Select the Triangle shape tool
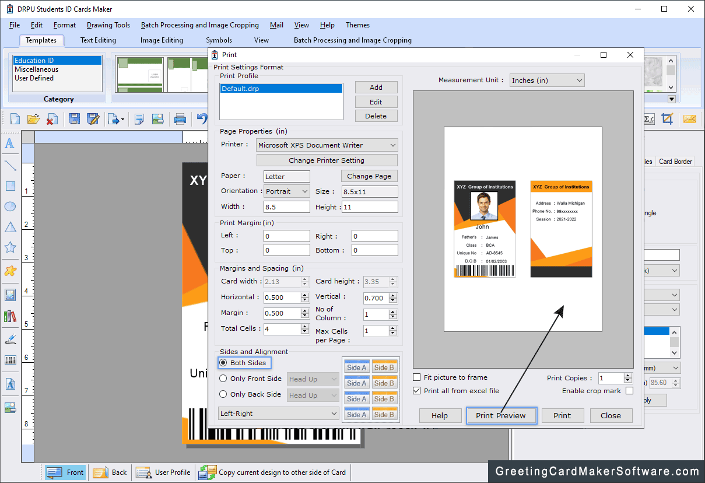 [10, 228]
